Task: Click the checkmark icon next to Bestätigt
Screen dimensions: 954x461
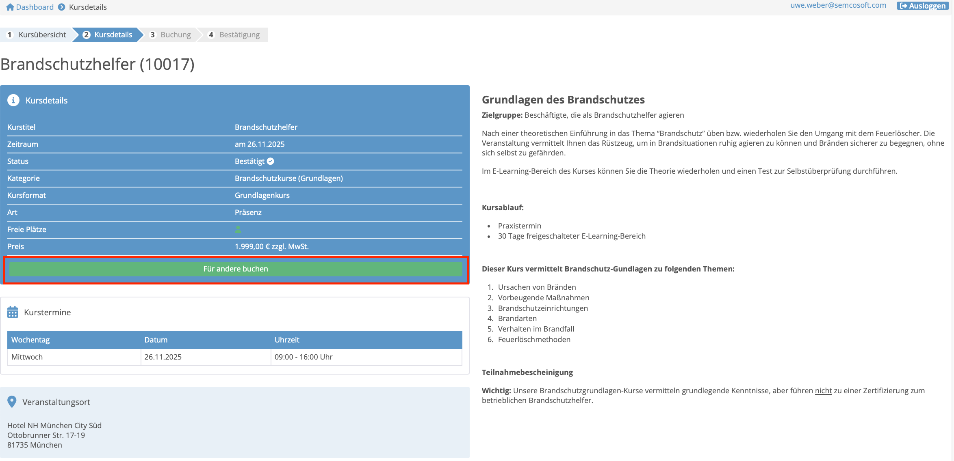Action: click(271, 161)
